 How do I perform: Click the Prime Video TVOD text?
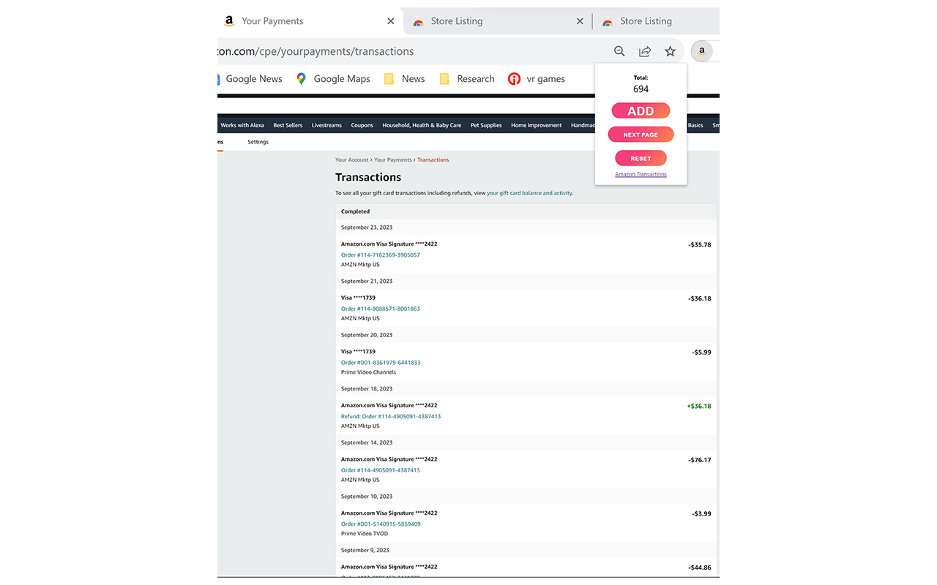[x=365, y=534]
